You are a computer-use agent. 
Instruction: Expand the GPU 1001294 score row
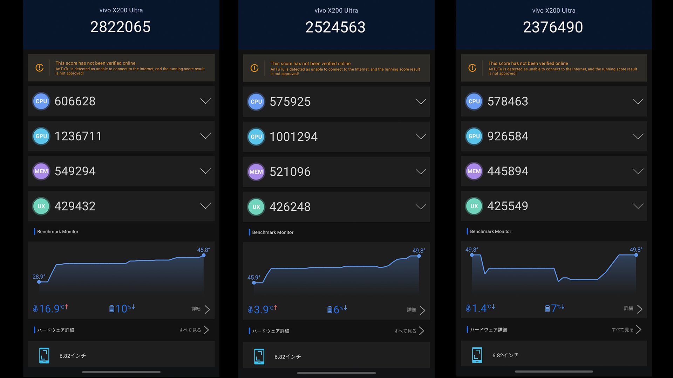(336, 136)
